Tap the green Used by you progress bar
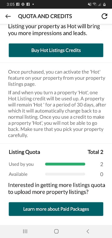The width and height of the screenshot is (112, 238). click(x=65, y=164)
